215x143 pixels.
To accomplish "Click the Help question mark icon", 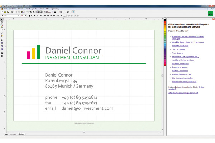I will click(x=73, y=12).
